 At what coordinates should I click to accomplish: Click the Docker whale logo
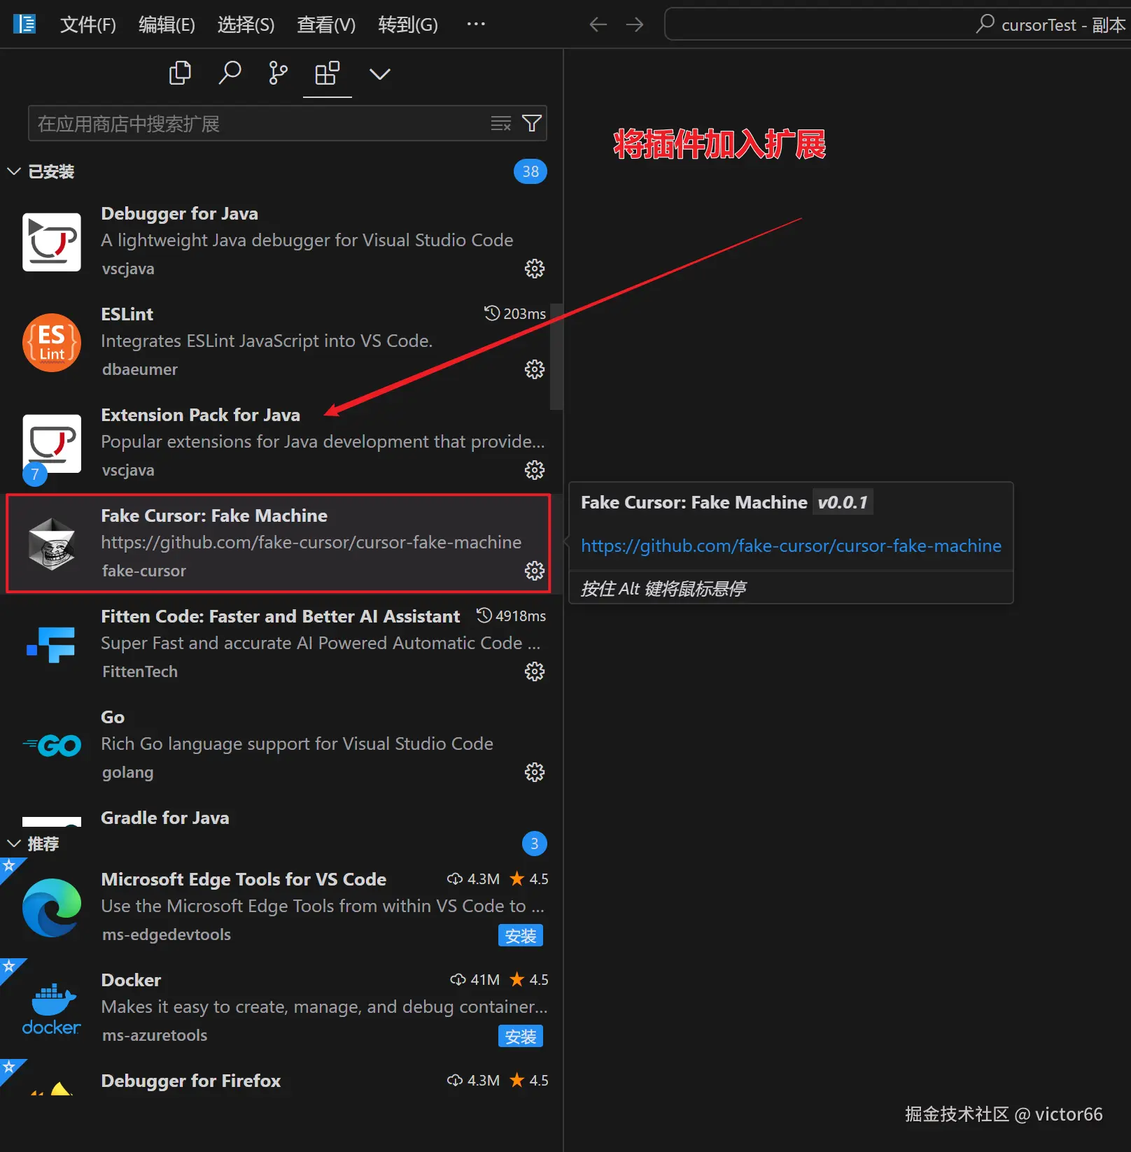point(52,1009)
